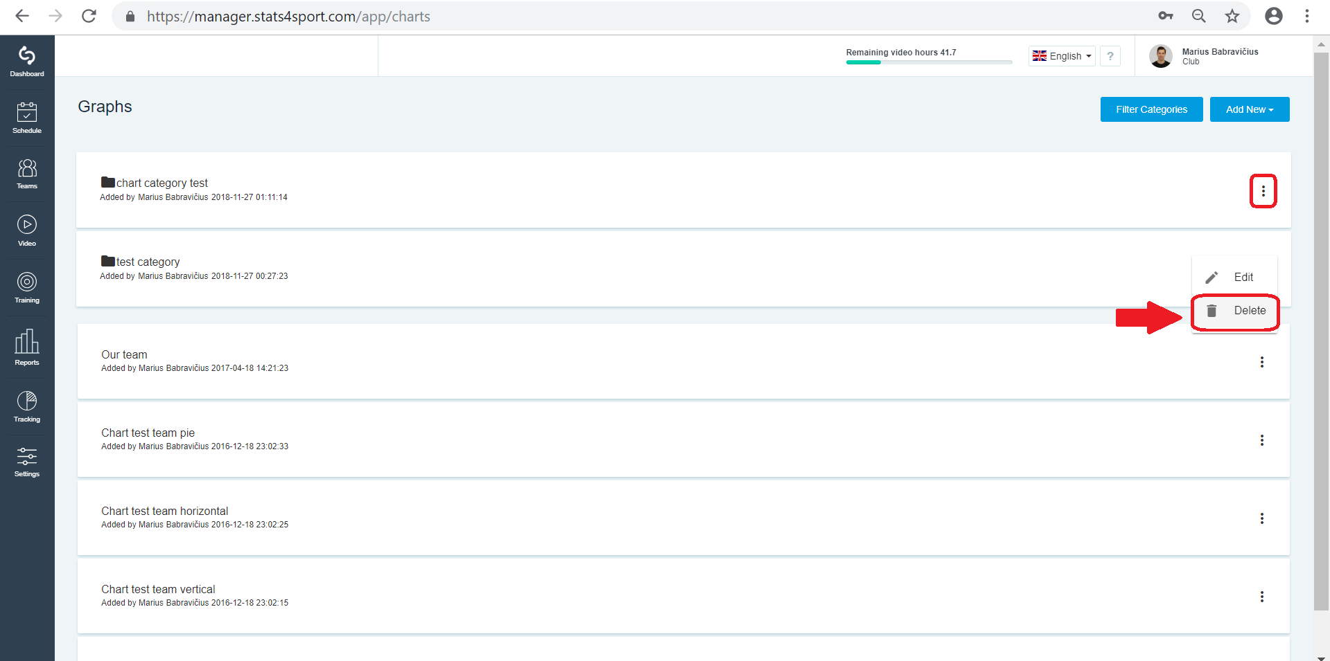Open Reports in the sidebar
The width and height of the screenshot is (1330, 661).
[x=27, y=347]
